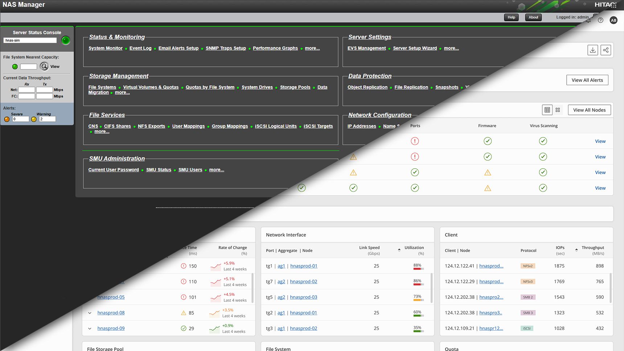Expand the hnasprod-09 row chevron
The width and height of the screenshot is (624, 351).
coord(90,329)
